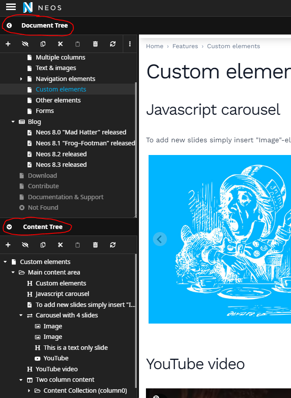This screenshot has height=398, width=291.
Task: Open Document Tree more options menu
Action: point(130,44)
